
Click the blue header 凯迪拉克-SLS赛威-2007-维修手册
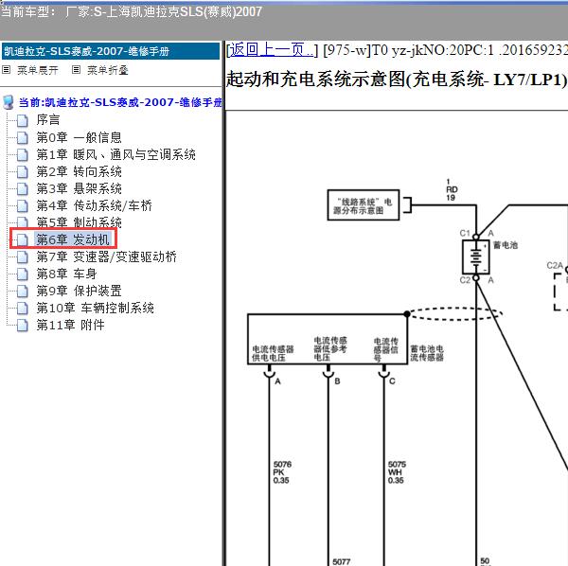pos(111,51)
